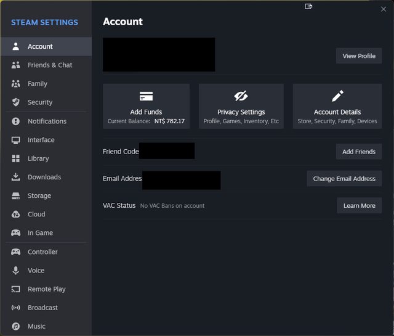Click the Cloud icon in sidebar
The width and height of the screenshot is (394, 336).
[x=16, y=215]
